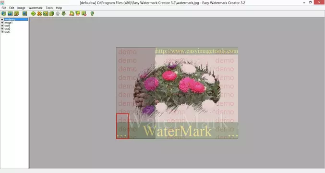Select the highlighted rendering layer entry
Image resolution: width=325 pixels, height=173 pixels.
pyautogui.click(x=16, y=20)
